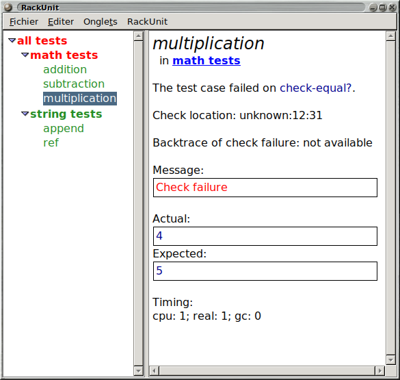This screenshot has width=400, height=380.
Task: Click the multiplication heading text
Action: click(x=209, y=44)
